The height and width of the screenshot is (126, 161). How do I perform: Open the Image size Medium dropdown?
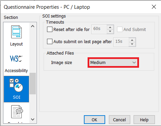[x=113, y=63]
